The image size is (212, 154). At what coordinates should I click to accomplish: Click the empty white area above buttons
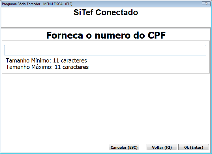click(x=106, y=108)
